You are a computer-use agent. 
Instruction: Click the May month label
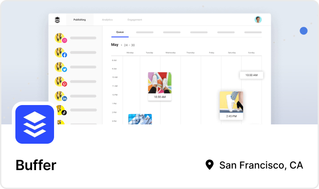tap(115, 45)
